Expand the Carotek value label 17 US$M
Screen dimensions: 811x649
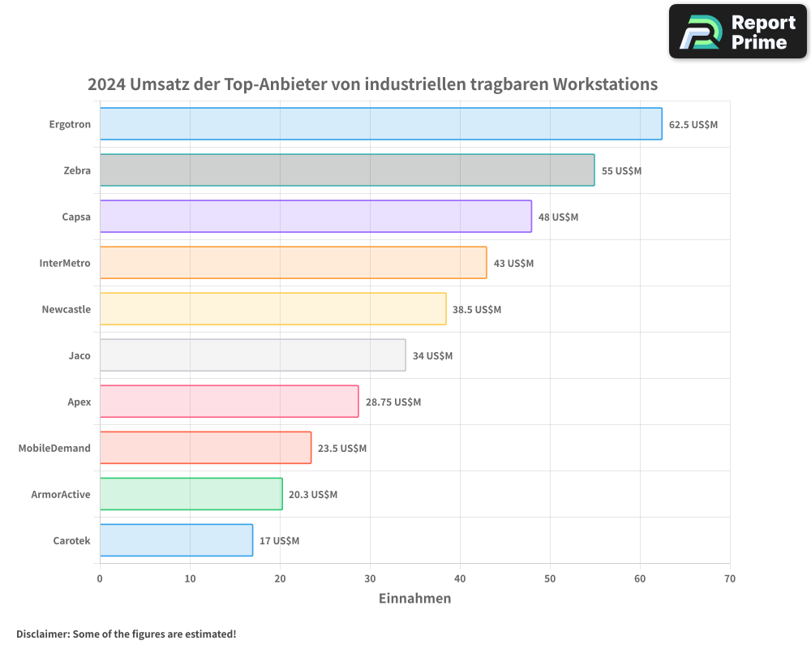coord(278,540)
